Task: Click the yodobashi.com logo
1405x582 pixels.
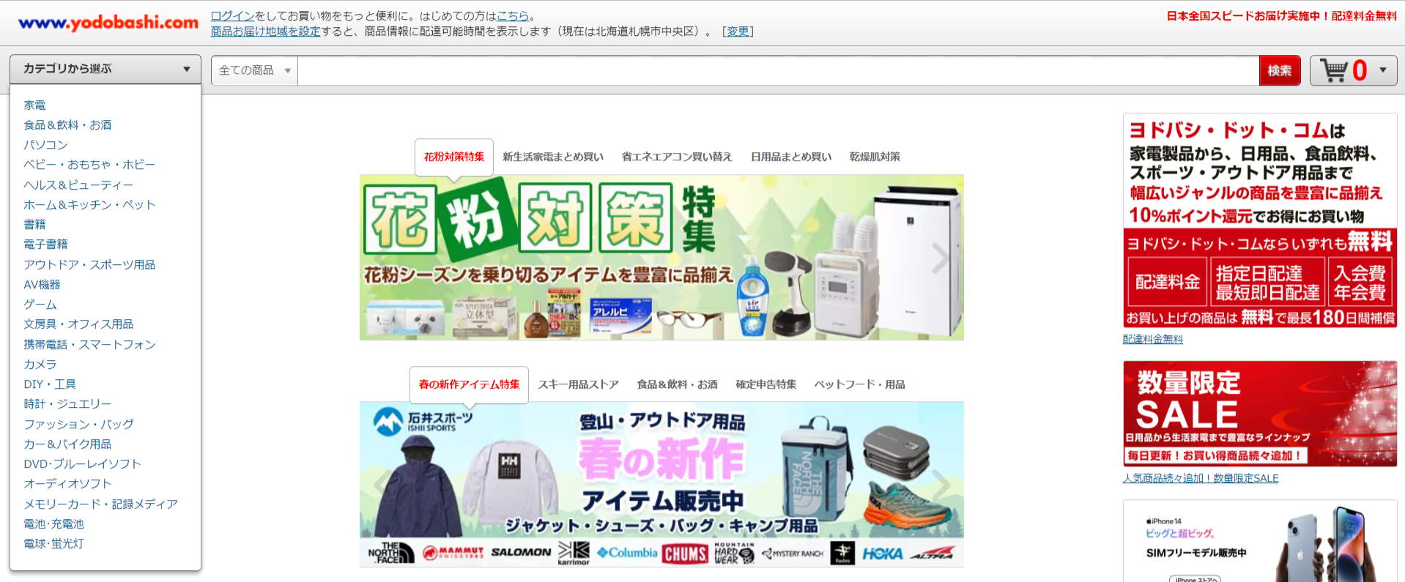Action: click(x=108, y=23)
